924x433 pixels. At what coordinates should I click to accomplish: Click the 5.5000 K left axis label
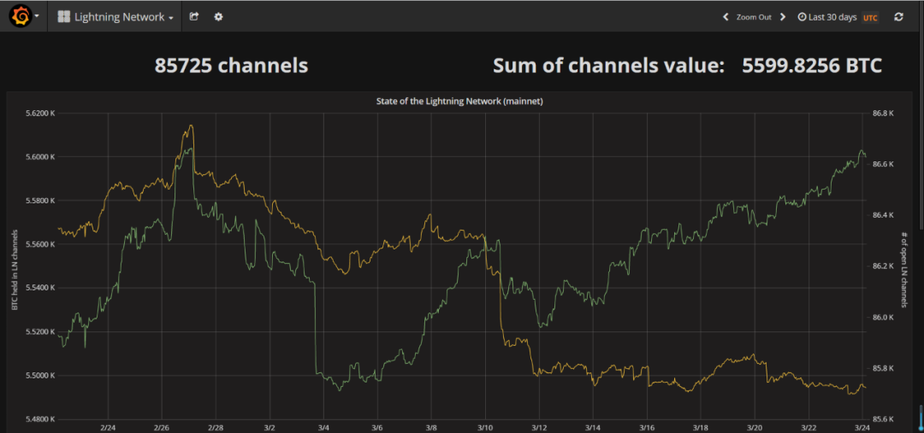(x=41, y=375)
